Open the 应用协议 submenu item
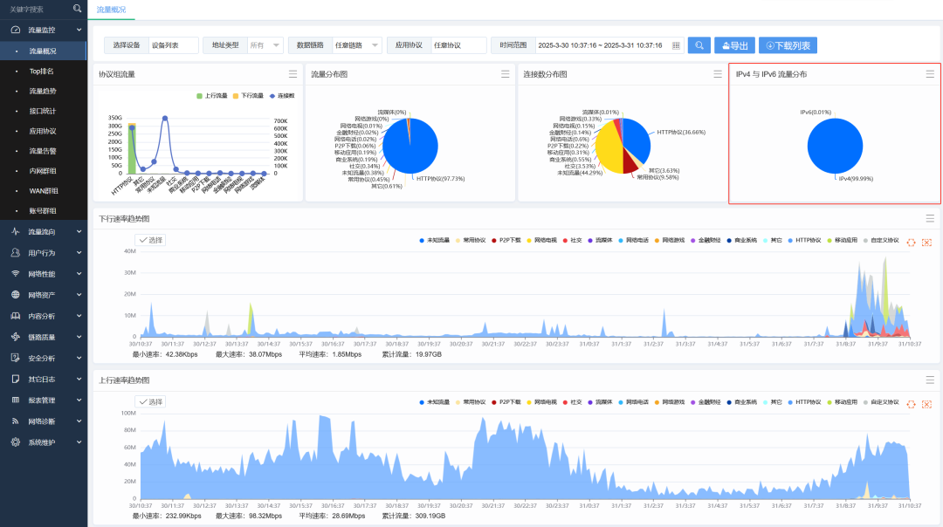Image resolution: width=943 pixels, height=527 pixels. click(44, 130)
